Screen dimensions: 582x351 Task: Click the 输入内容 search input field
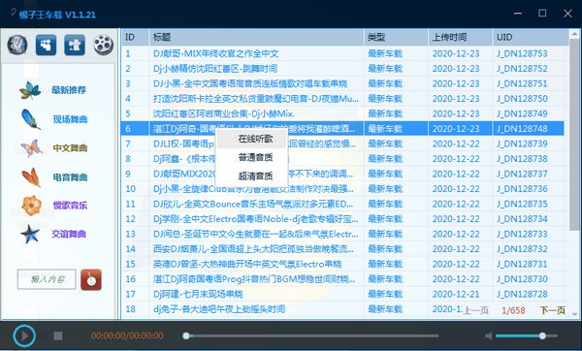47,279
